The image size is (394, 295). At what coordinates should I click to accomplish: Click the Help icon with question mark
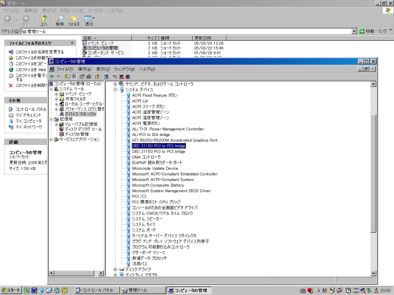tap(97, 76)
